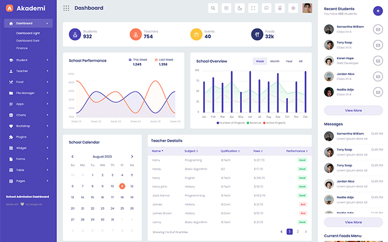Open the search icon in header
388x242 pixels.
pos(213,8)
